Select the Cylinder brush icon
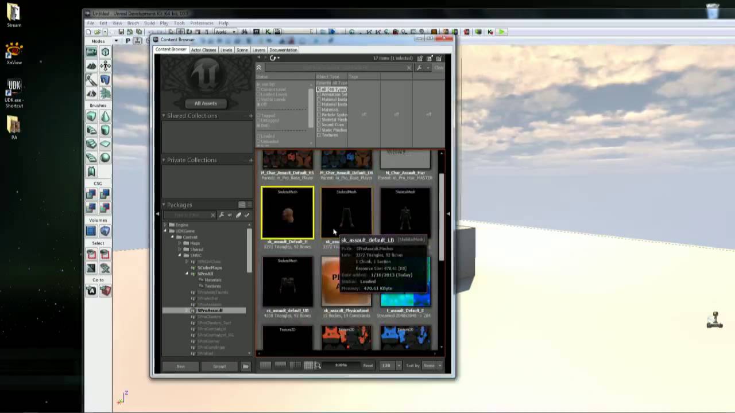This screenshot has width=735, height=413. coord(106,130)
